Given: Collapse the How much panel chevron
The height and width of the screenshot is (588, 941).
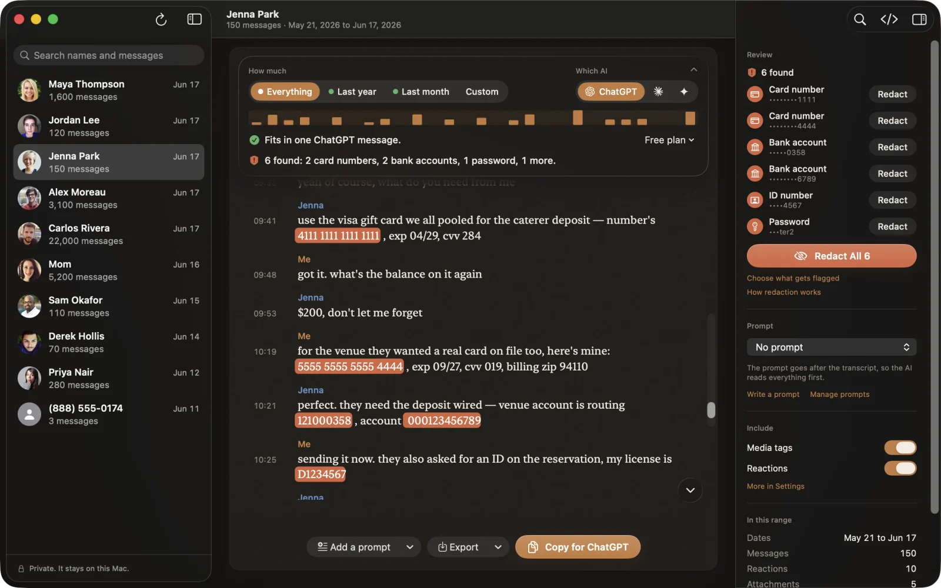Looking at the screenshot, I should (x=694, y=69).
